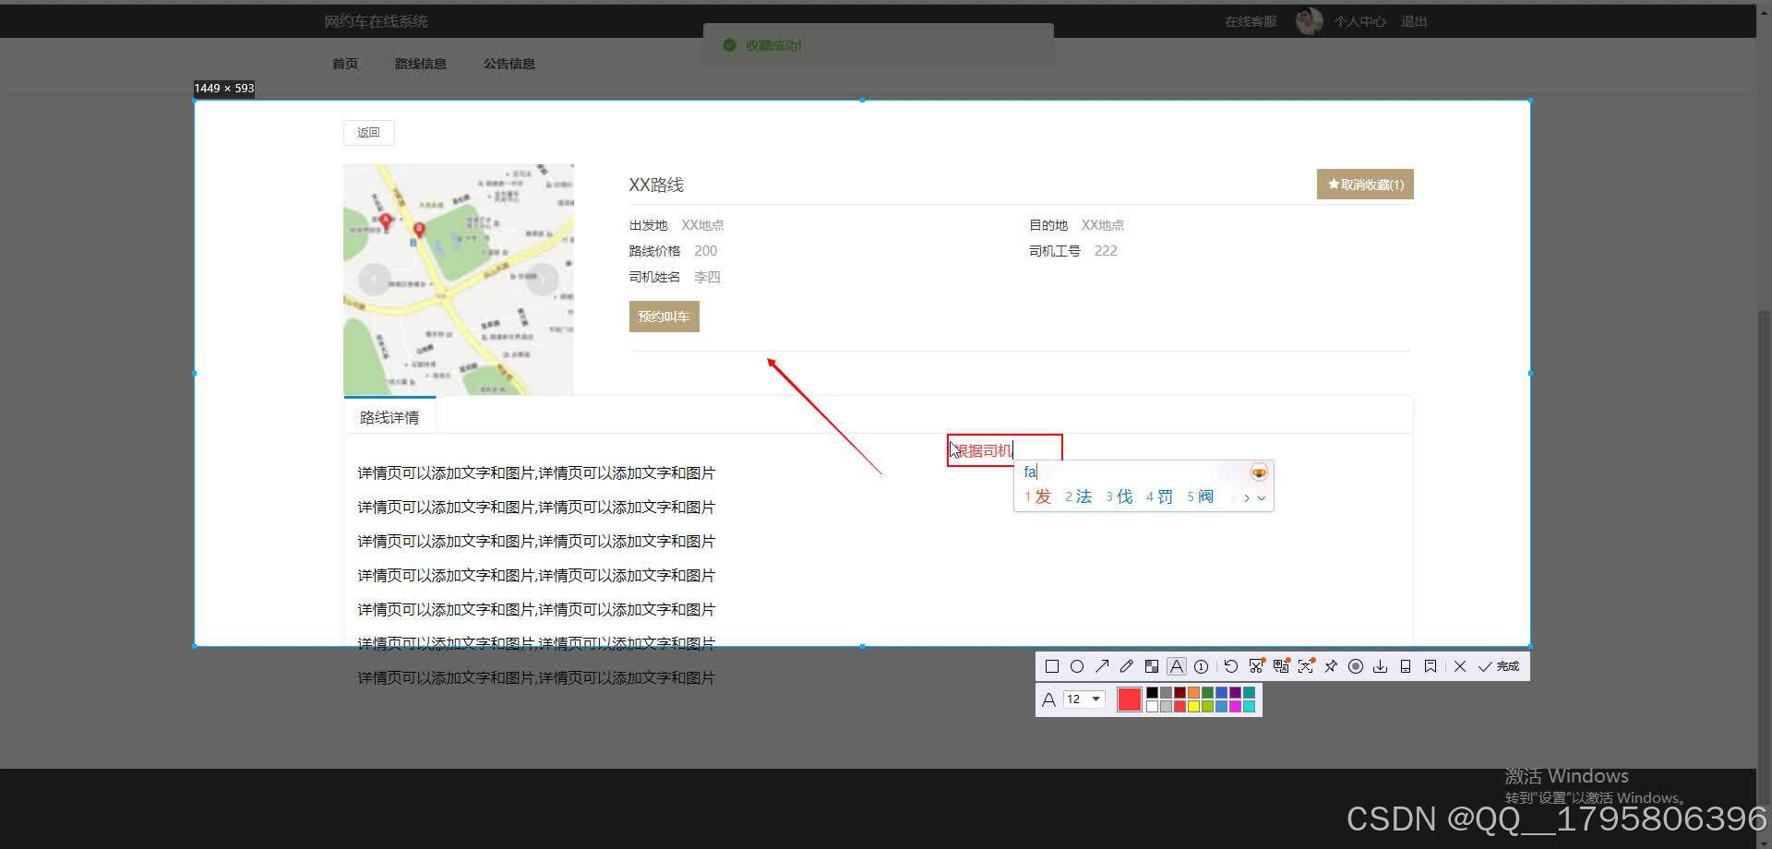Select the pencil freehand tool
Image resolution: width=1772 pixels, height=849 pixels.
[x=1127, y=666]
